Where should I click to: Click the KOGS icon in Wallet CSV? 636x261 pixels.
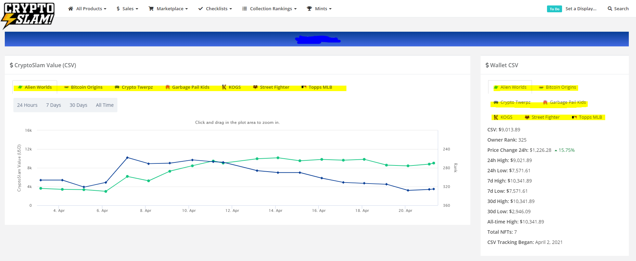click(496, 117)
